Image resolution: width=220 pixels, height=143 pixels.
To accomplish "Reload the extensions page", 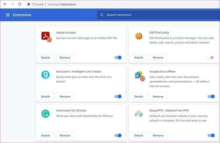I will [x=19, y=4].
